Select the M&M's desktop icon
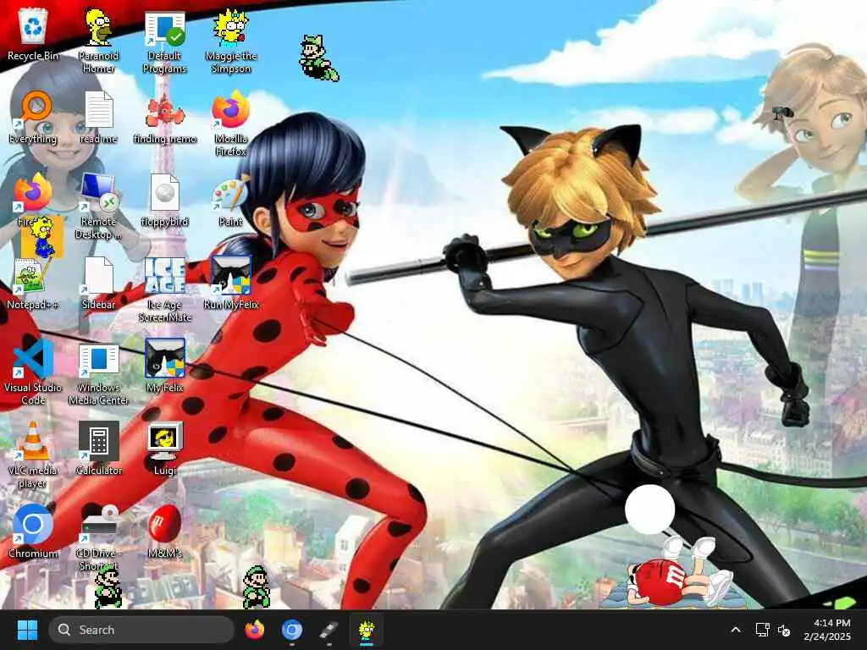 (165, 532)
